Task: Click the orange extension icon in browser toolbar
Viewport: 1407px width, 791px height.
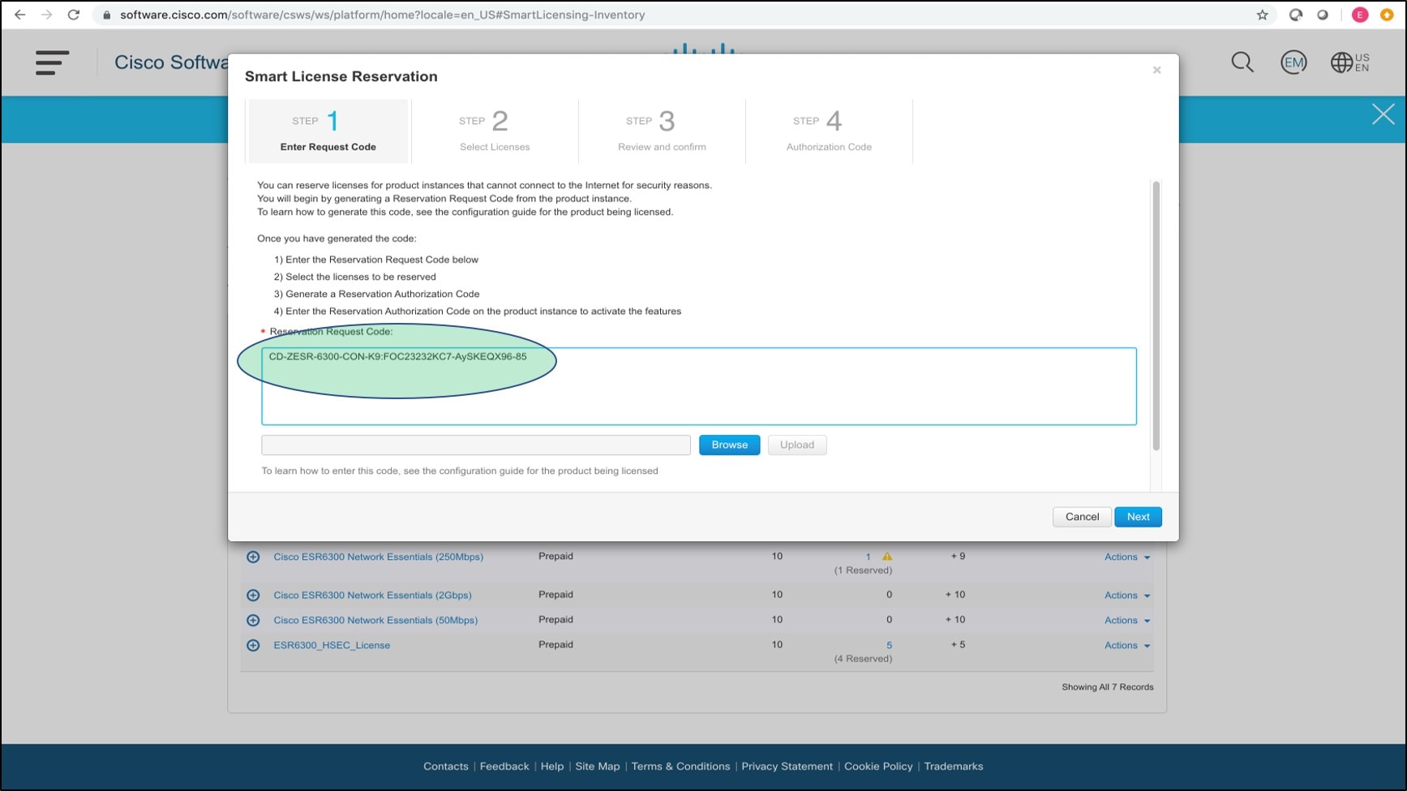Action: 1387,15
